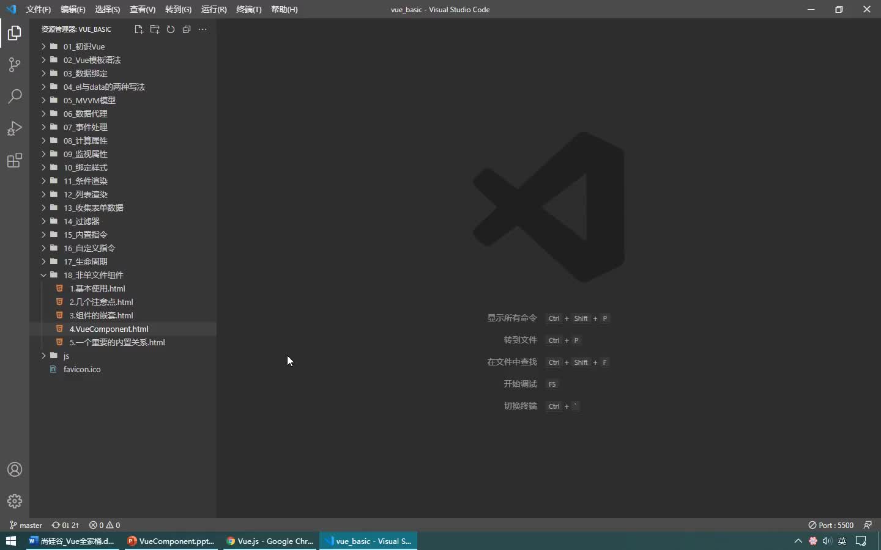Click the 资源管理器: VUE_BASIC explorer header

pos(76,29)
